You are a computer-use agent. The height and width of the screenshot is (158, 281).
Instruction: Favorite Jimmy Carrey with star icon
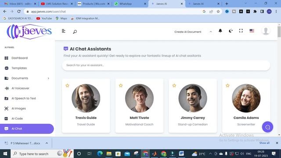tap(174, 86)
